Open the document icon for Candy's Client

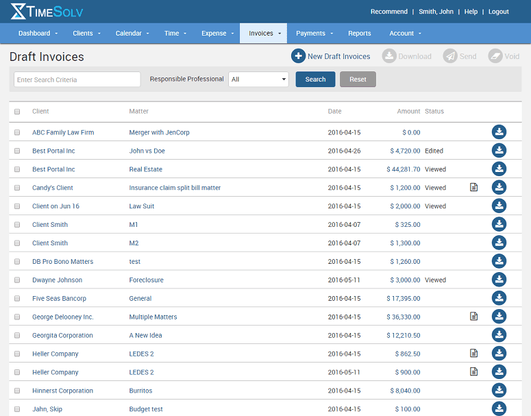pos(473,187)
